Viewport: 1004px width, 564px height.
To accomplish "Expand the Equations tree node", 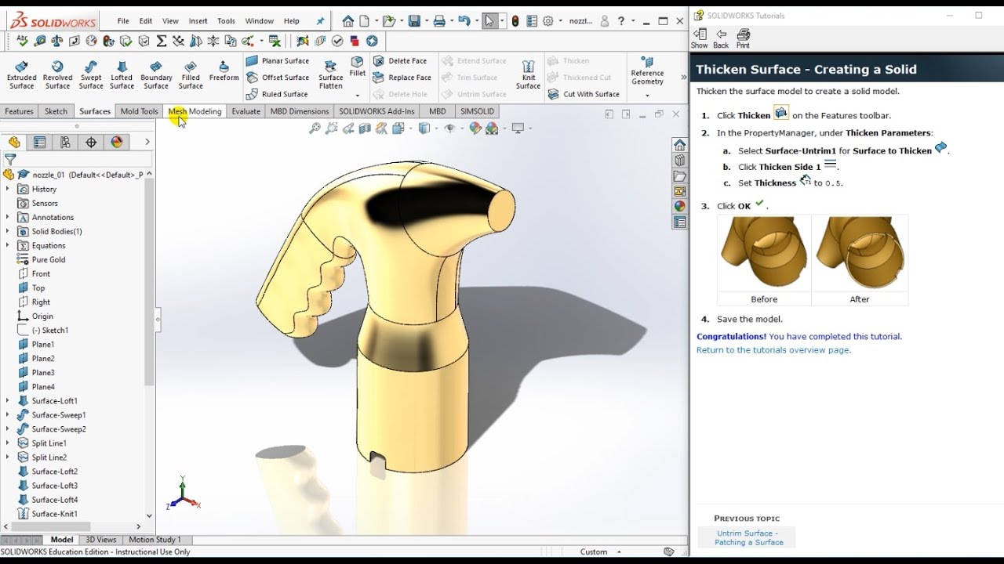I will (8, 245).
